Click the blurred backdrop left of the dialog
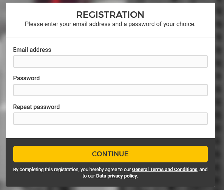This screenshot has height=190, width=224. click(3, 95)
